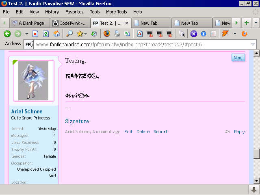
Task: Click the orange lightning bolt icon
Action: click(x=225, y=34)
